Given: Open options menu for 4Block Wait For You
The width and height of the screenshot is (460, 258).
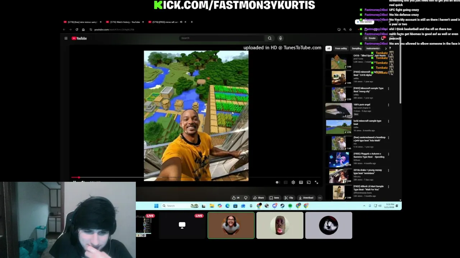Looking at the screenshot, I should (388, 187).
